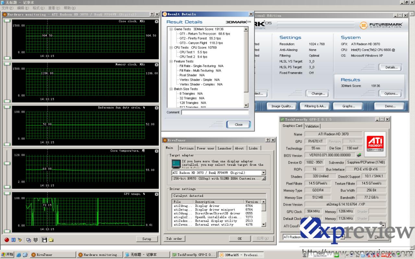The width and height of the screenshot is (415, 259).
Task: Open the 格式 menu in Notepad
Action: pos(38,8)
